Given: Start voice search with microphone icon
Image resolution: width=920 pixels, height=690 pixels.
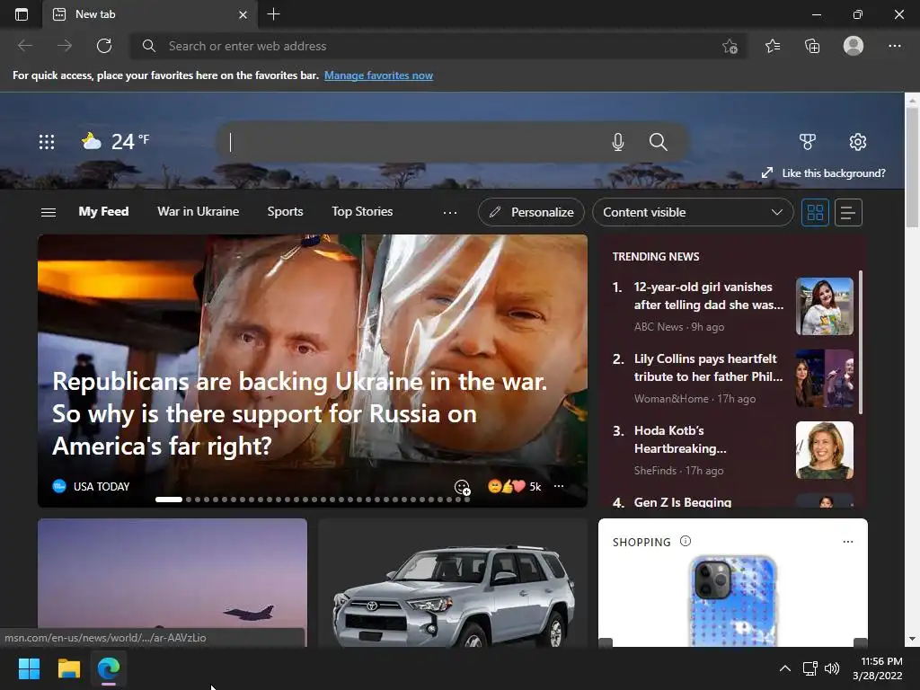Looking at the screenshot, I should click(618, 142).
